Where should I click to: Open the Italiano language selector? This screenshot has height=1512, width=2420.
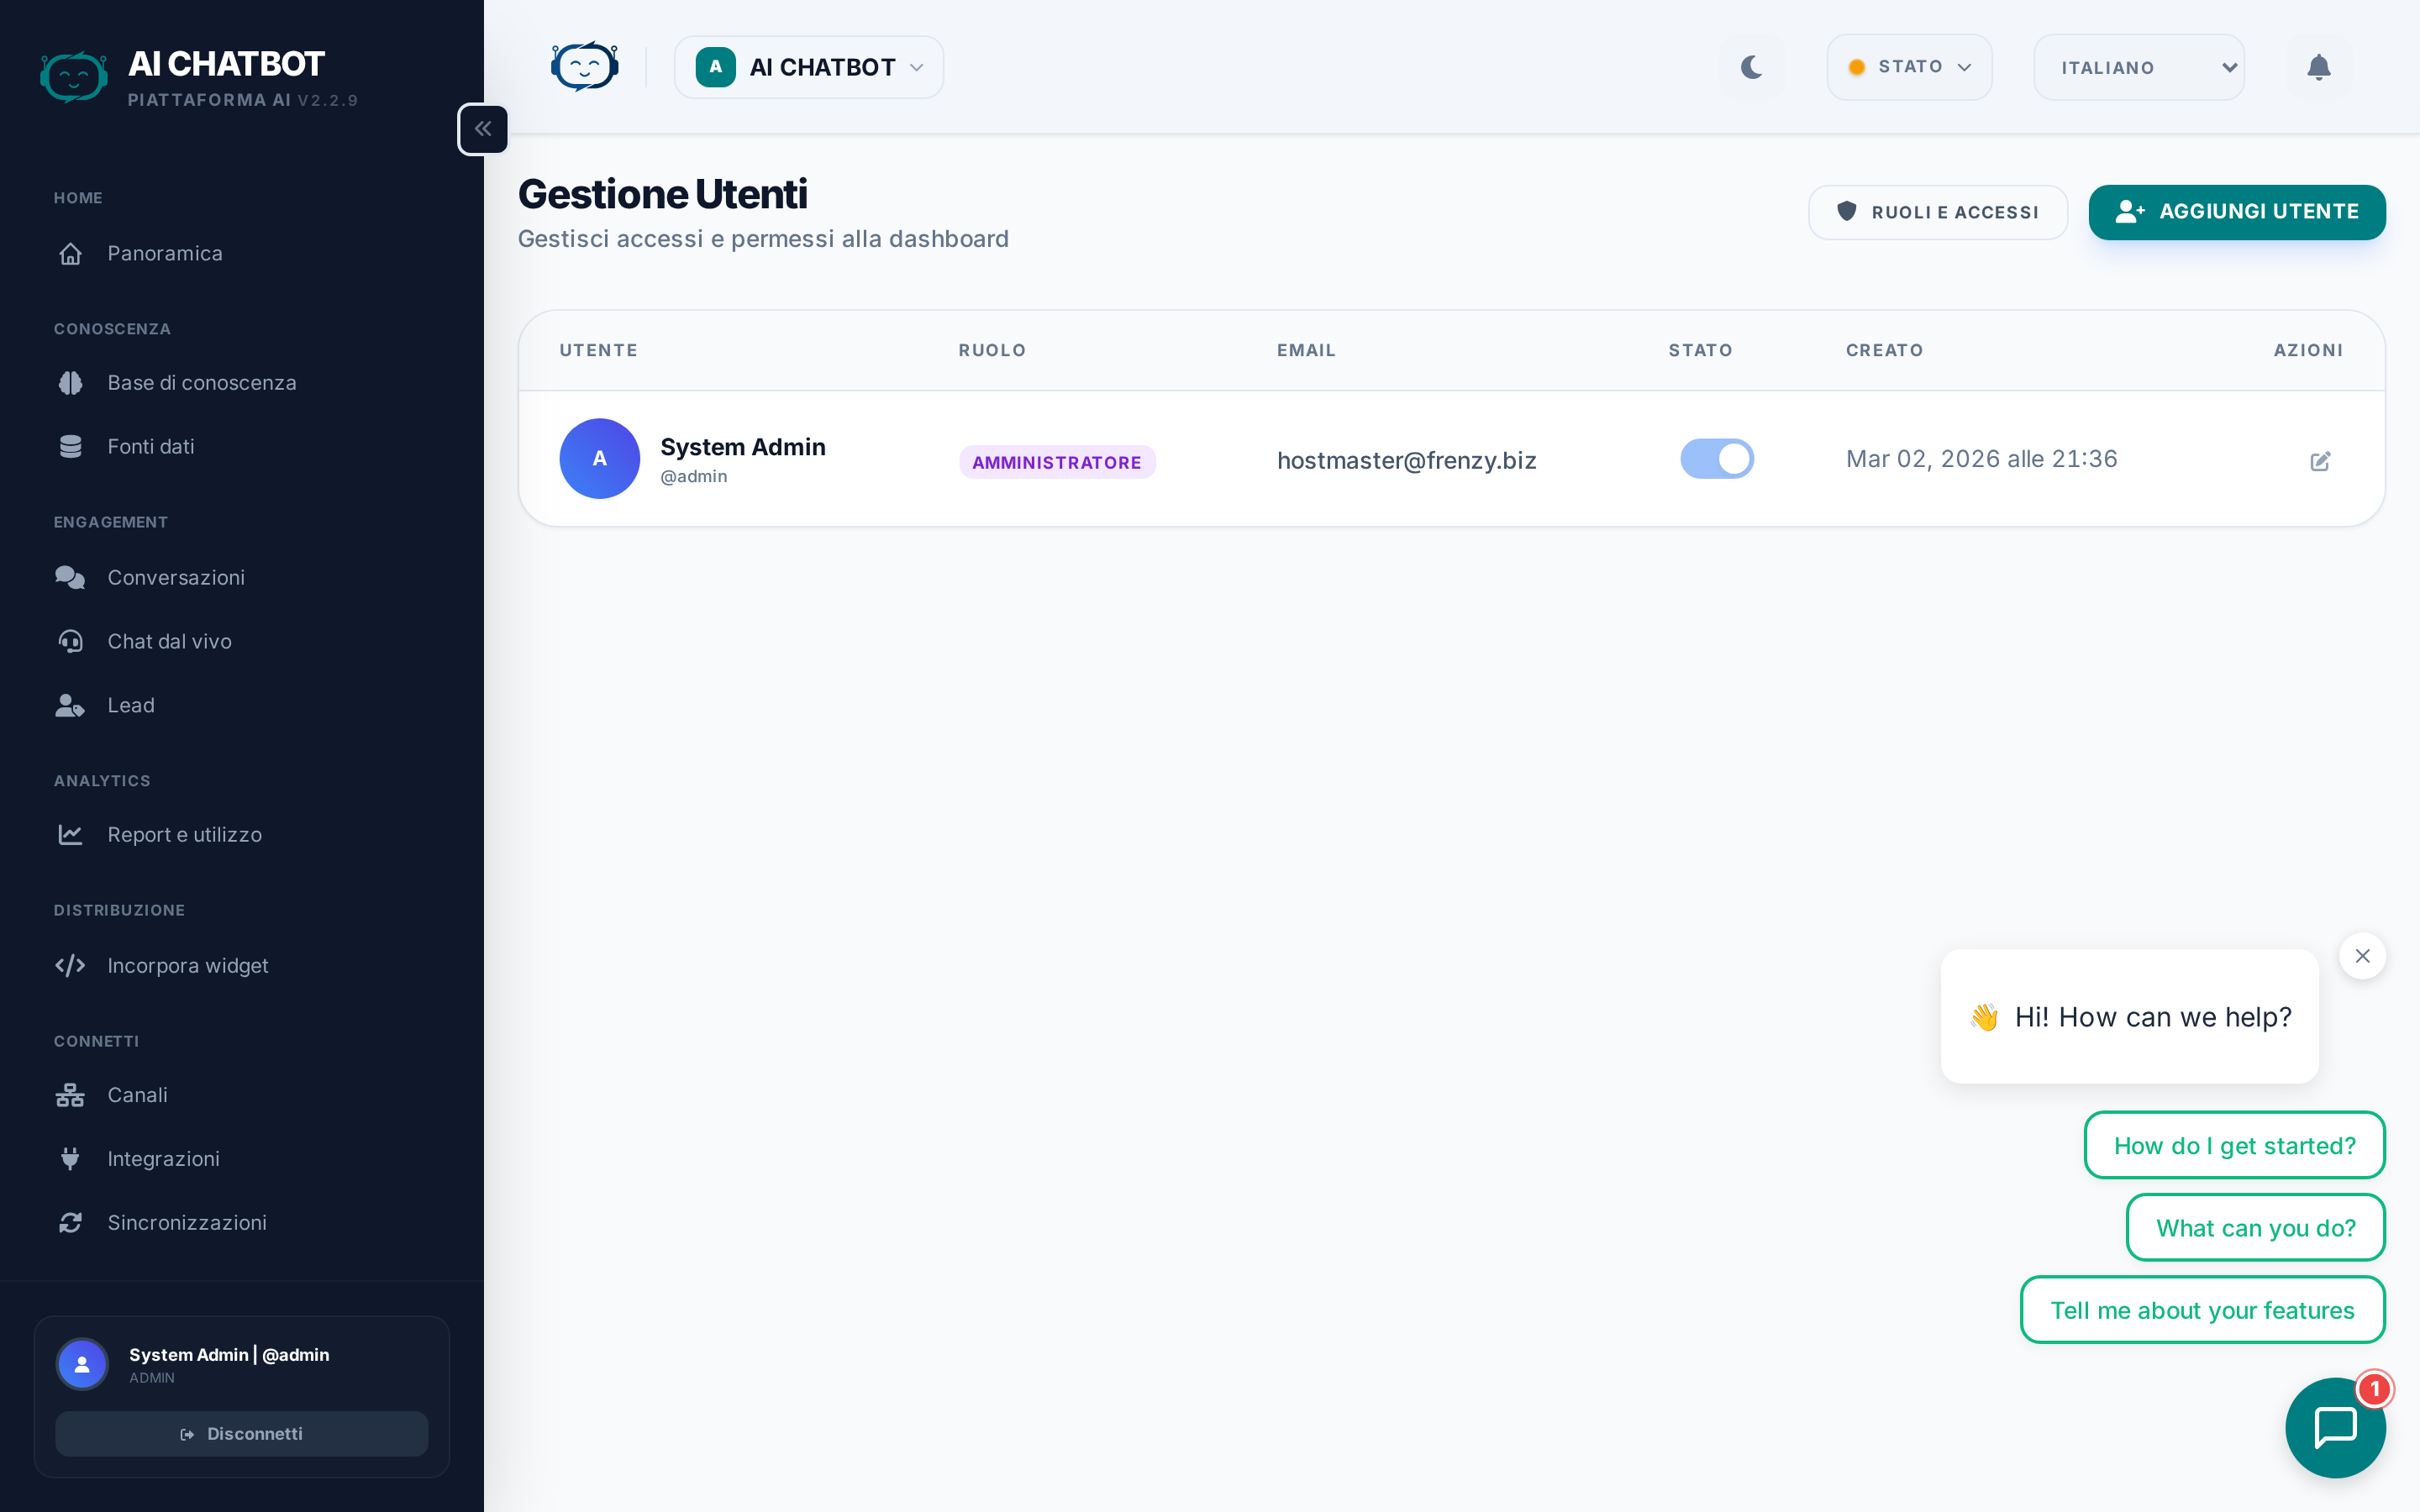(x=2138, y=67)
